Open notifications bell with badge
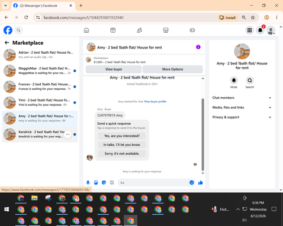The image size is (283, 226). click(260, 30)
